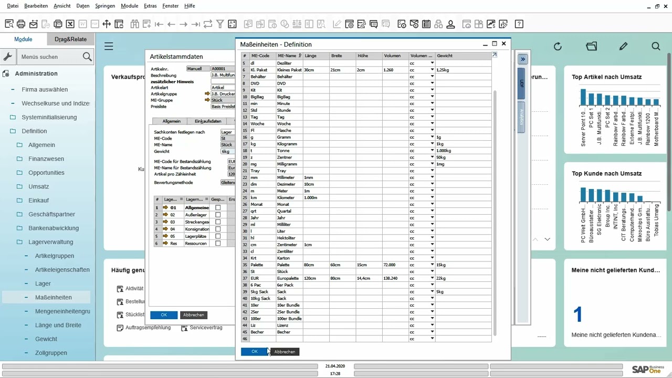Toggle Gesperrt checkbox for warehouse Res
Screen dimensions: 672x378
[218, 244]
